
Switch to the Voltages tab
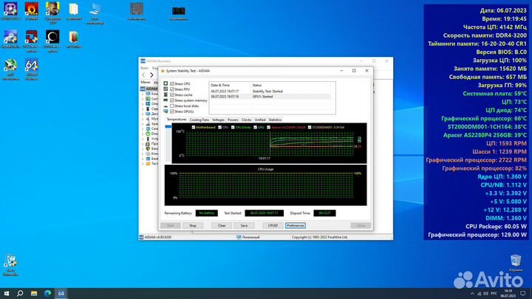pyautogui.click(x=218, y=120)
